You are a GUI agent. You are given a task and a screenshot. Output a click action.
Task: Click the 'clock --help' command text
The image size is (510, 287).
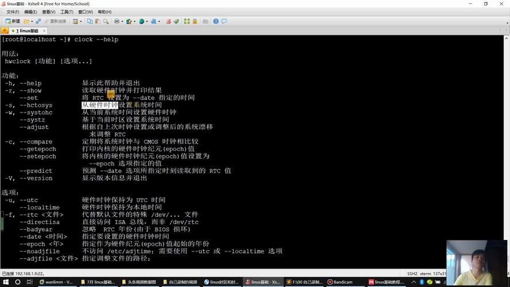click(96, 40)
